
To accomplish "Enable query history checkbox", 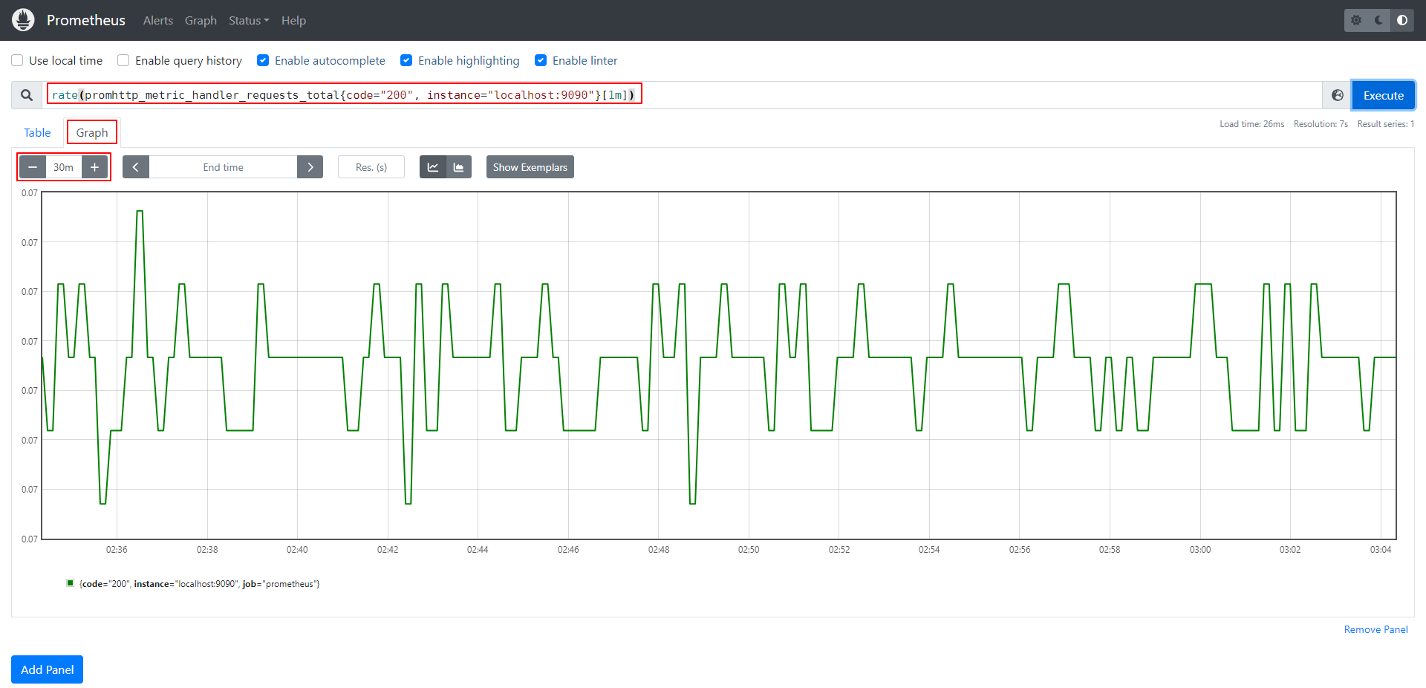I will tap(123, 60).
